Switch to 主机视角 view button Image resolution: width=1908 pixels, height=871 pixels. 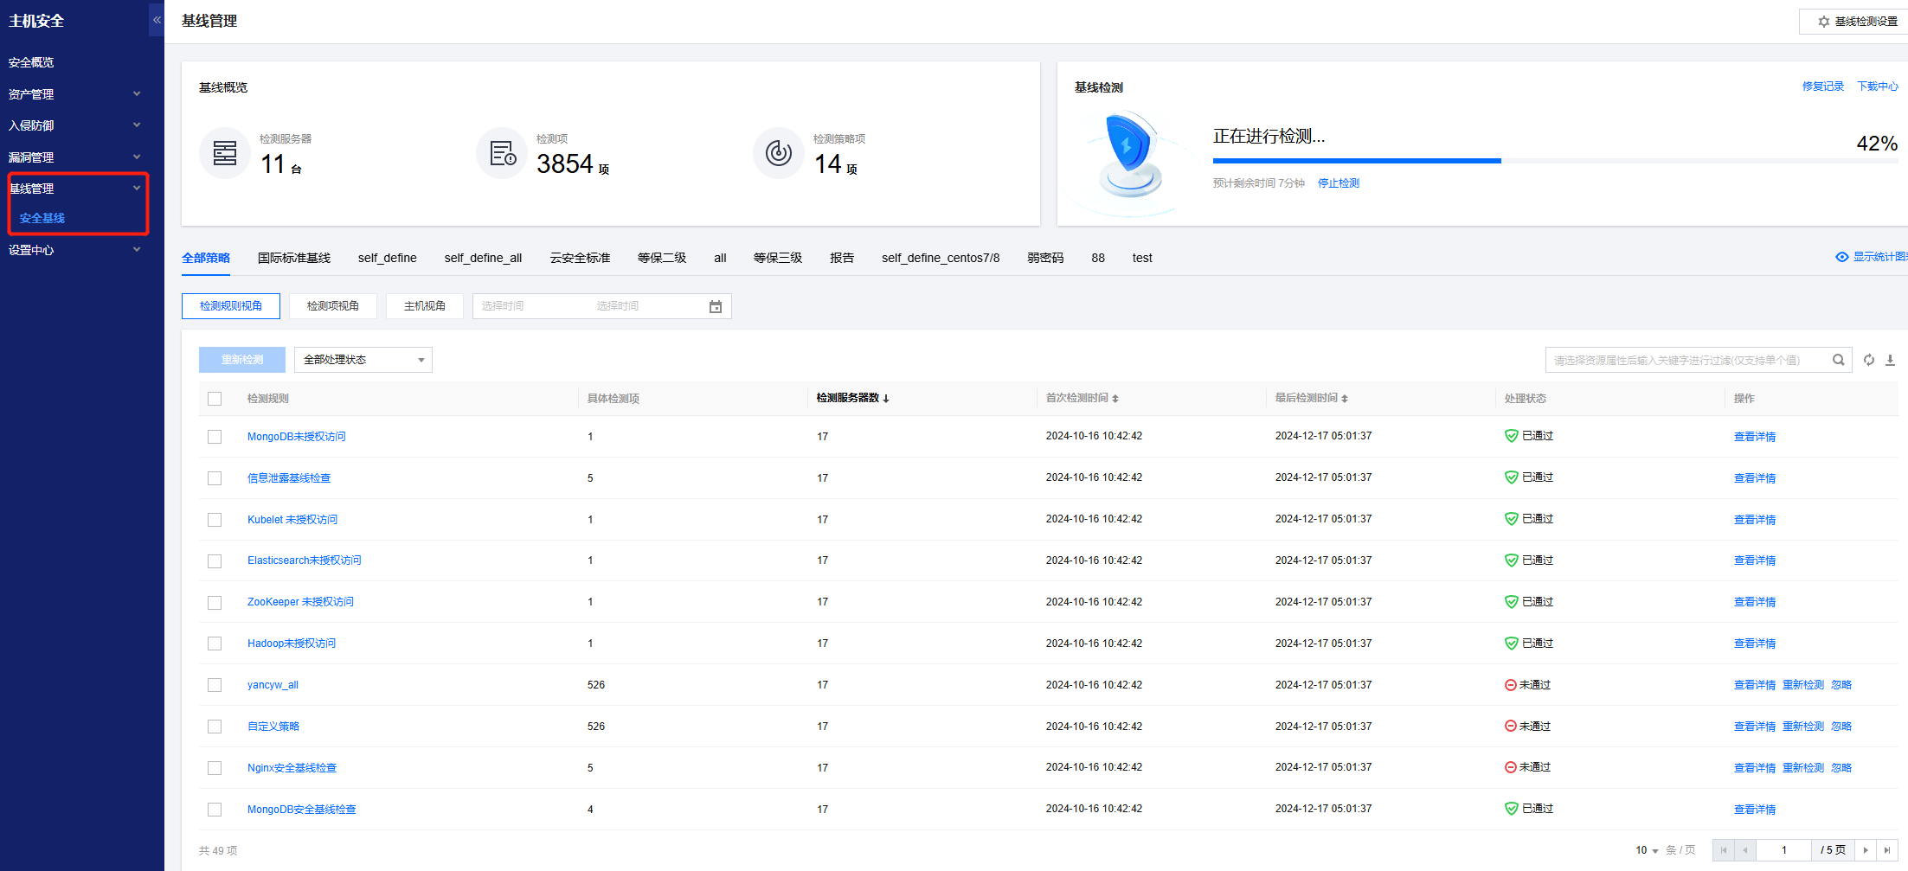click(424, 306)
